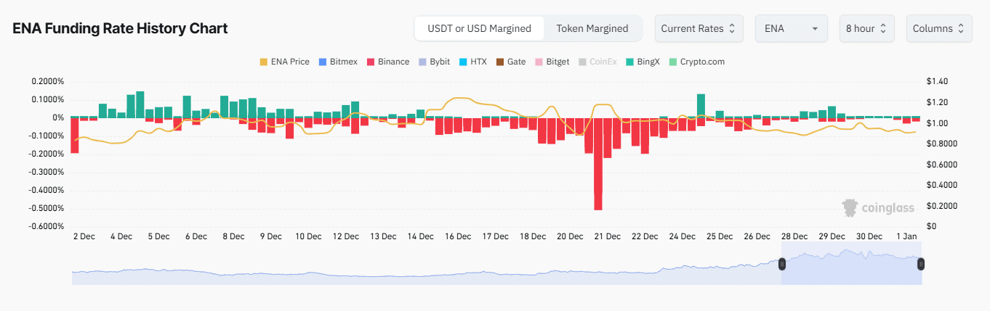The height and width of the screenshot is (311, 990).
Task: Toggle BingX series in legend
Action: coord(643,62)
